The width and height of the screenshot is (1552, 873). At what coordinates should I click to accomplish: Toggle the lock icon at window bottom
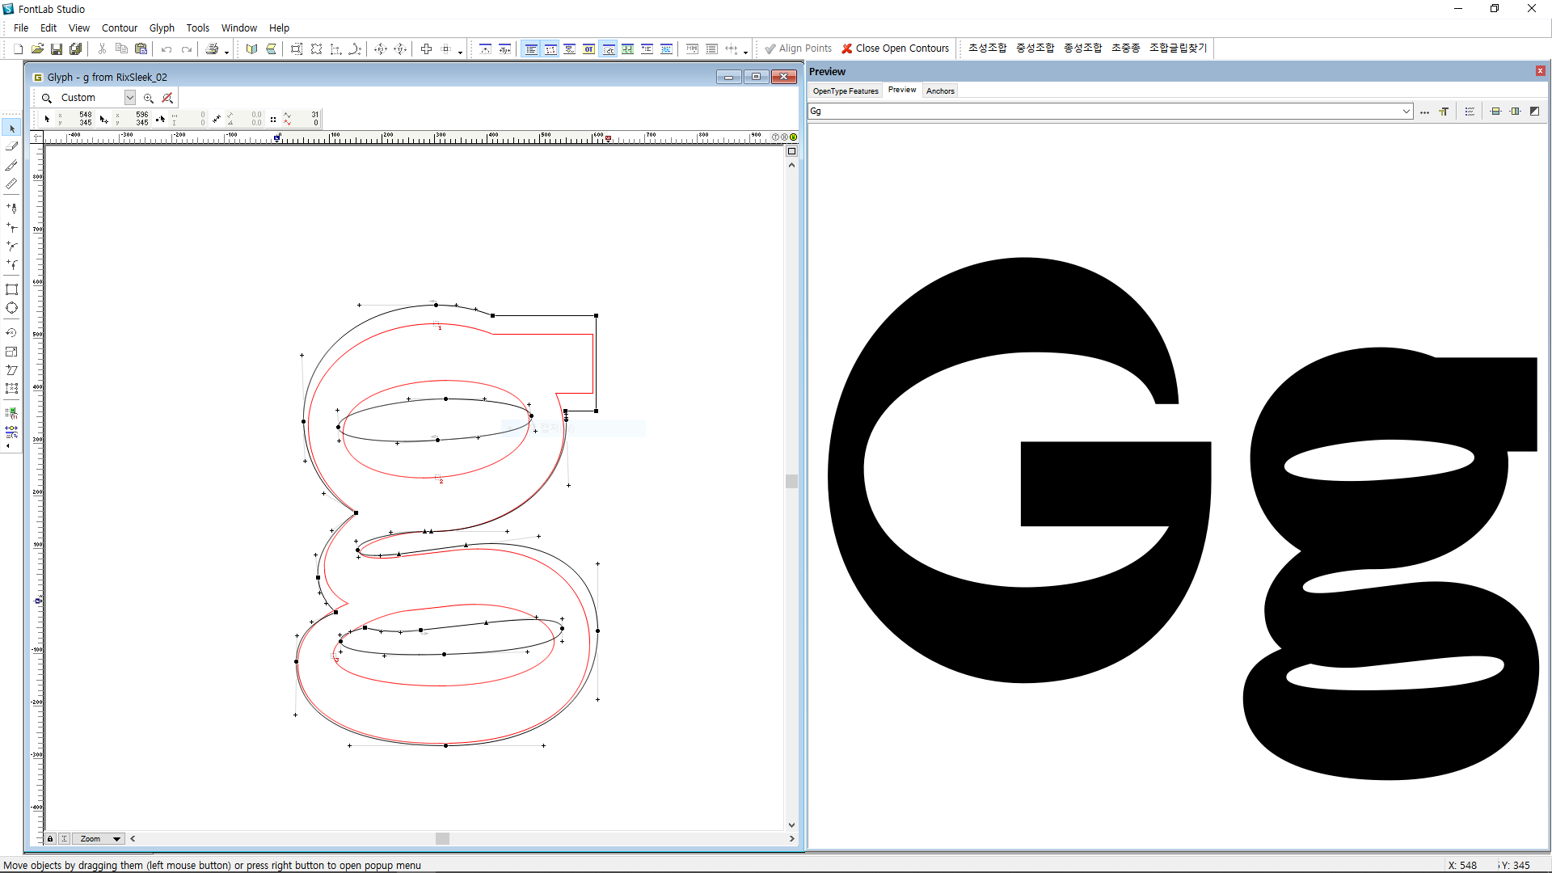50,839
